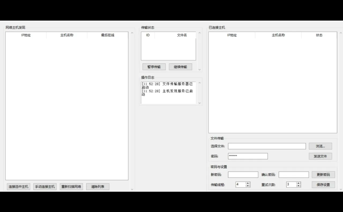Click inside the 选择文件 input field

pyautogui.click(x=267, y=146)
